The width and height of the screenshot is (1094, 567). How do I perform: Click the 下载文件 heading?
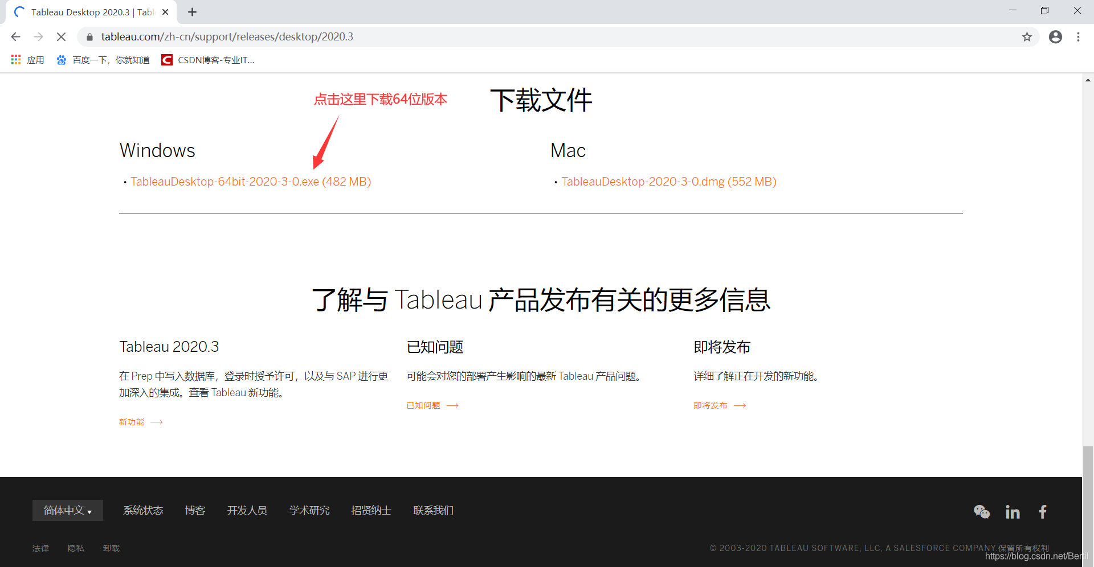coord(541,100)
